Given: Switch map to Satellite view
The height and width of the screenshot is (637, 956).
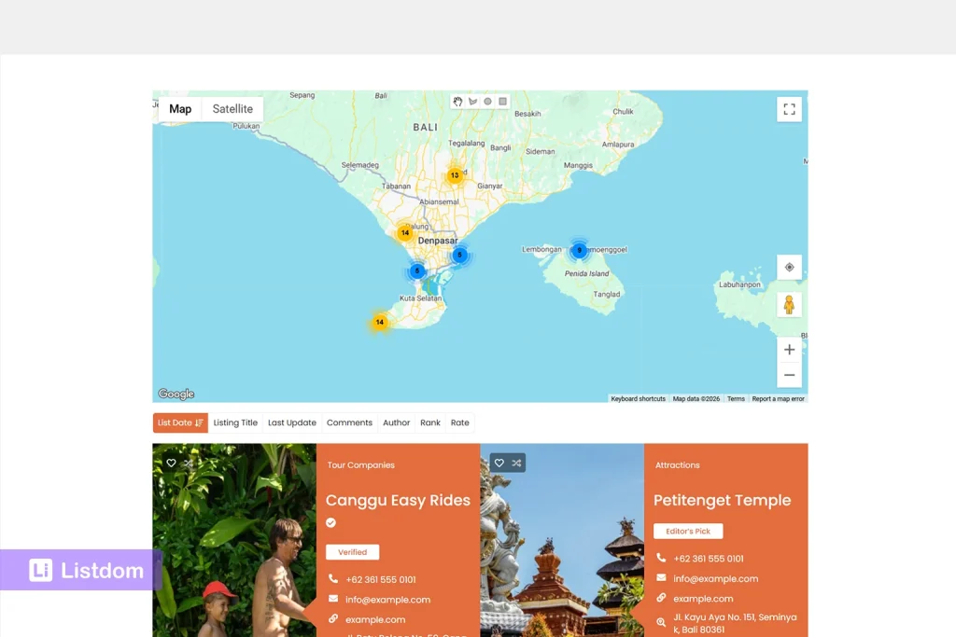Looking at the screenshot, I should 232,109.
